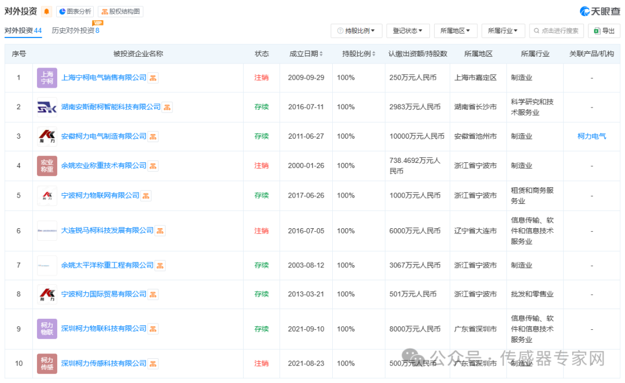This screenshot has width=625, height=383.
Task: Open the 持股比例 filter dropdown
Action: pos(356,31)
